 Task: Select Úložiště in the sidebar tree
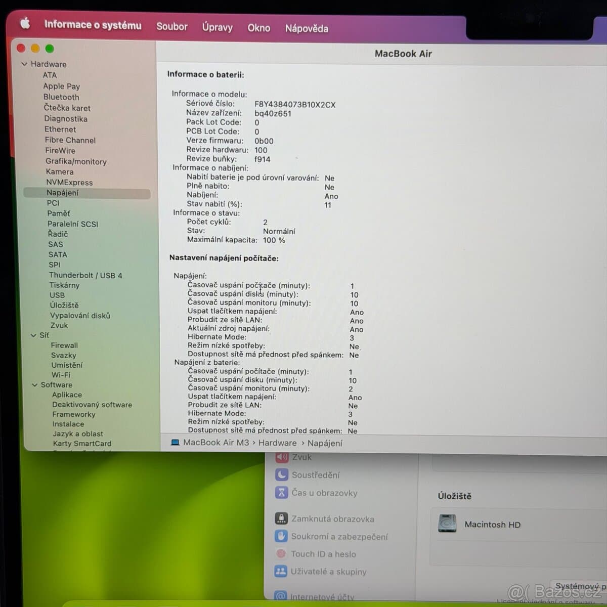[x=64, y=306]
